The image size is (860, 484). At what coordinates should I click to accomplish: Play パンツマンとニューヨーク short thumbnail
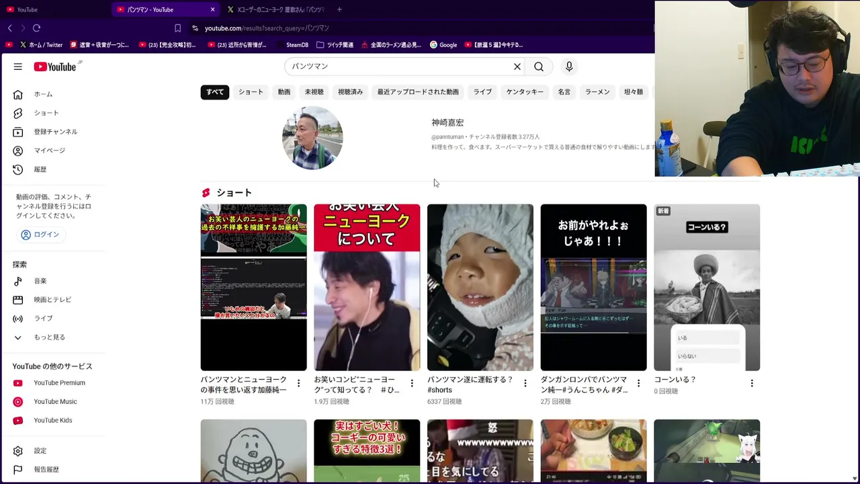(x=253, y=287)
